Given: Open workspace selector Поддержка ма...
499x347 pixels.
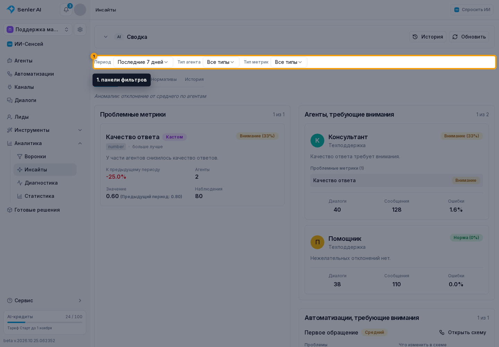Looking at the screenshot, I should pos(38,29).
